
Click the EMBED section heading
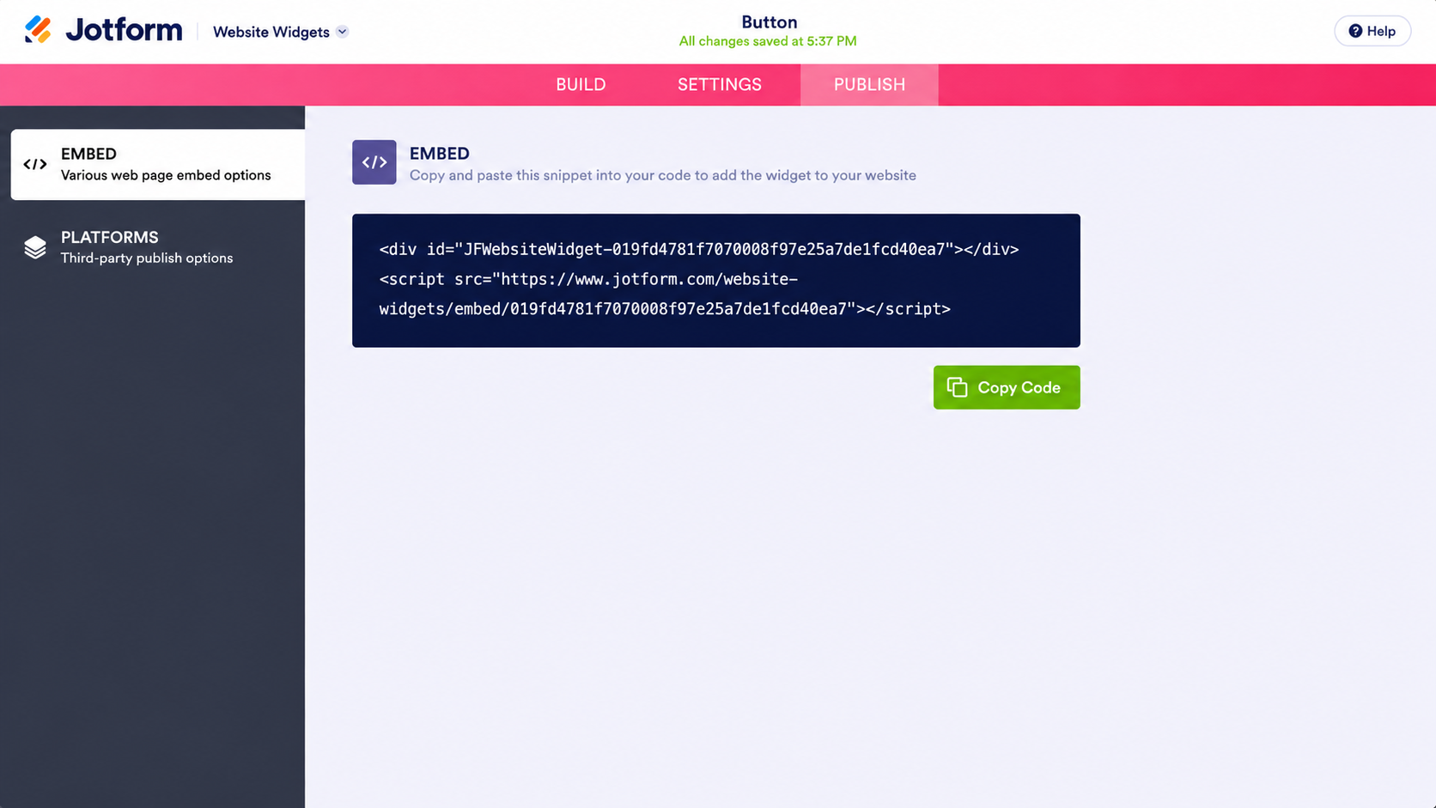(x=439, y=154)
